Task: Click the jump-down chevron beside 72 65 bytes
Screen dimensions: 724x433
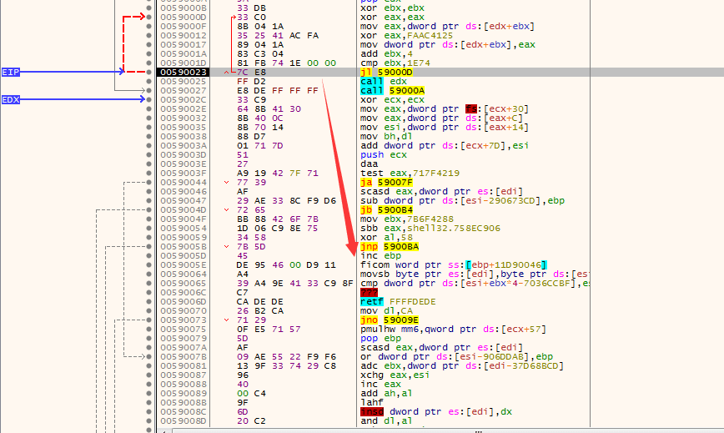Action: [x=226, y=210]
